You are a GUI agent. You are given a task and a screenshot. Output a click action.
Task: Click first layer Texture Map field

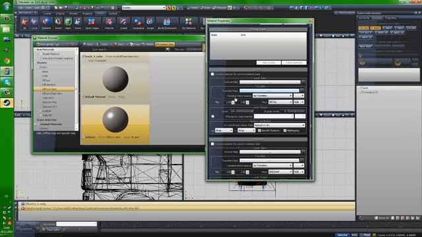[270, 82]
